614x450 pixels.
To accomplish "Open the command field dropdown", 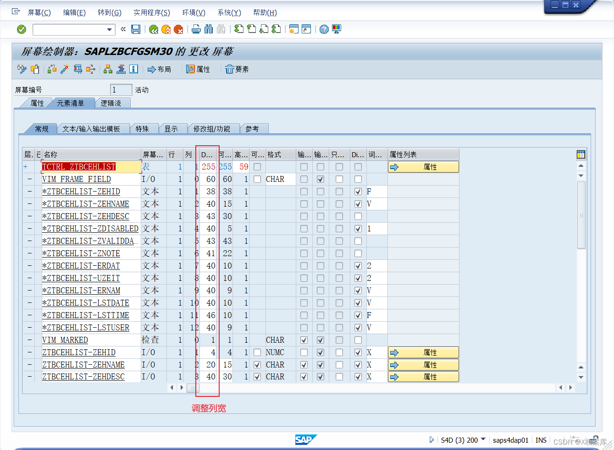I will [109, 30].
